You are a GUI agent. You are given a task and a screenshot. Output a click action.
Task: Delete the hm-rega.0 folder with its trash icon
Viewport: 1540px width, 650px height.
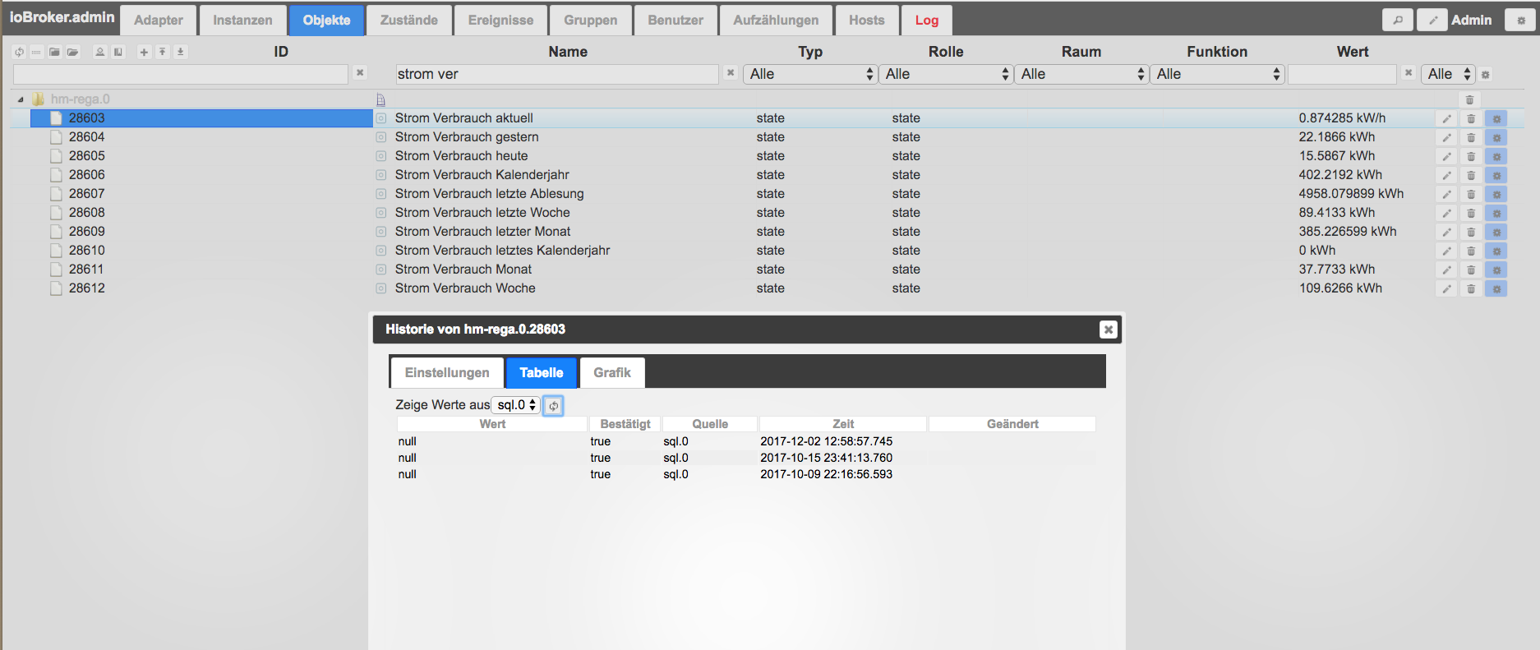point(1470,99)
